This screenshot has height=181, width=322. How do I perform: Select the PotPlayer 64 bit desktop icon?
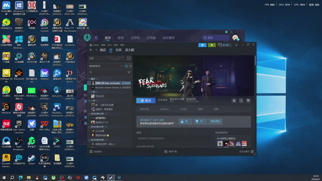click(6, 76)
